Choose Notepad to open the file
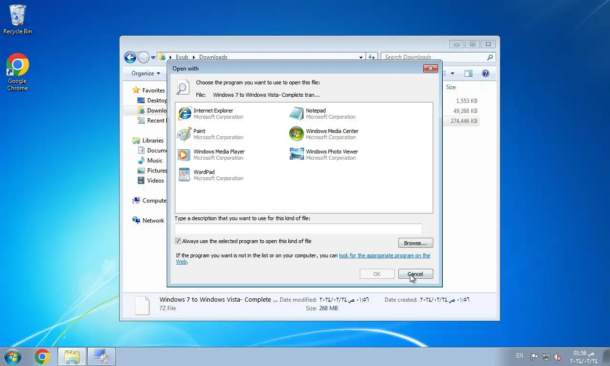Image resolution: width=610 pixels, height=366 pixels. (323, 113)
